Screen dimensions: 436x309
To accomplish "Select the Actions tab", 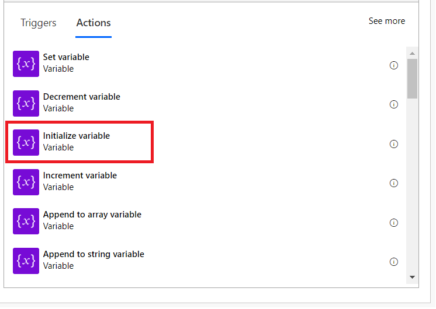I will click(94, 23).
